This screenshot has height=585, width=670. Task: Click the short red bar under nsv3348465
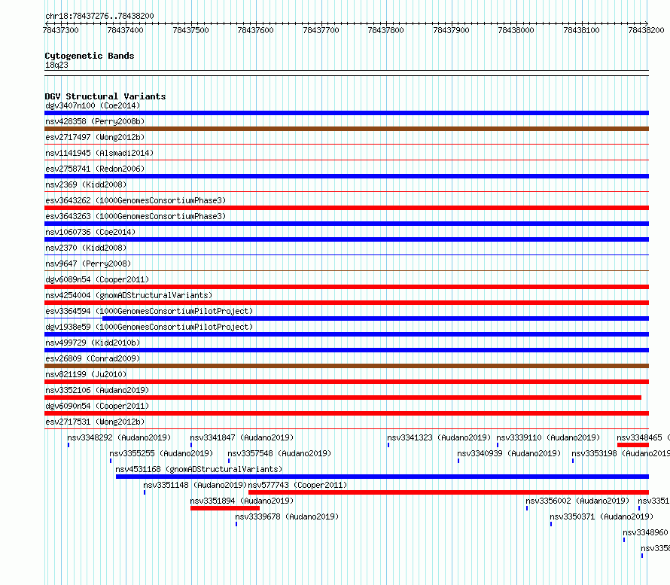633,445
